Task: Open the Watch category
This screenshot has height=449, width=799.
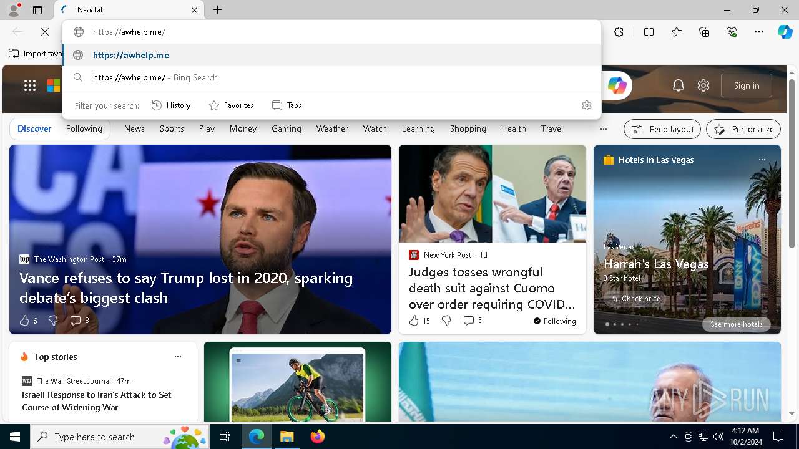Action: [x=375, y=128]
